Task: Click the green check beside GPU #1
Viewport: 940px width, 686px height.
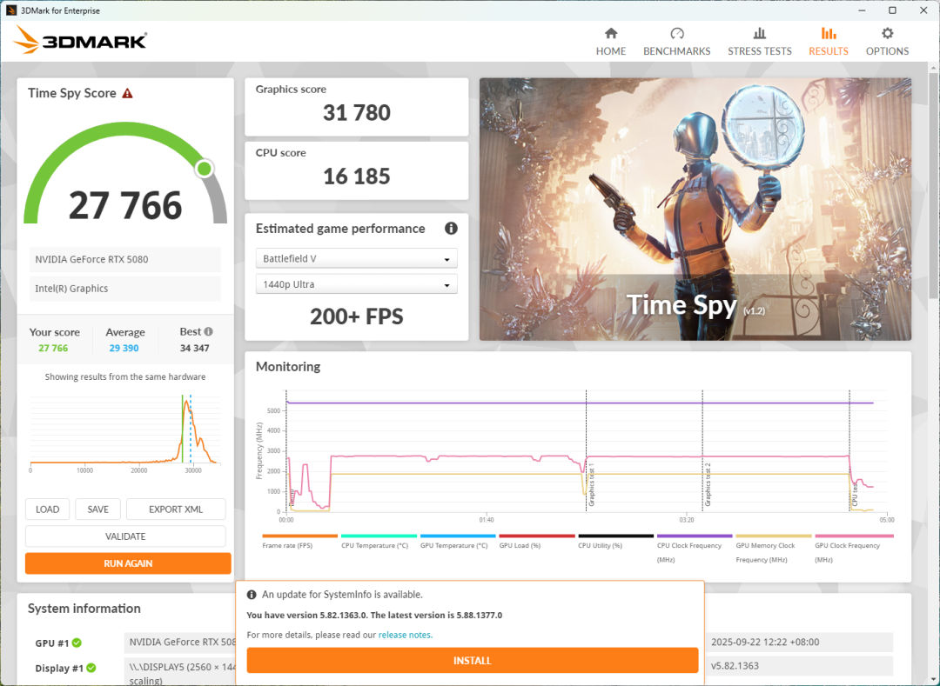Action: (x=77, y=643)
